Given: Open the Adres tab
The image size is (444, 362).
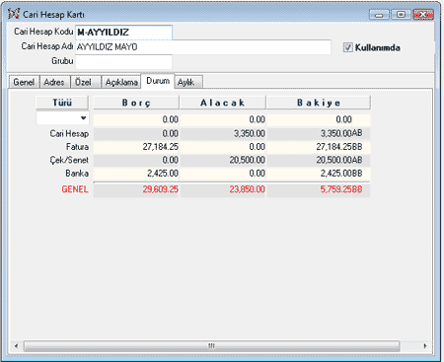Looking at the screenshot, I should click(54, 82).
